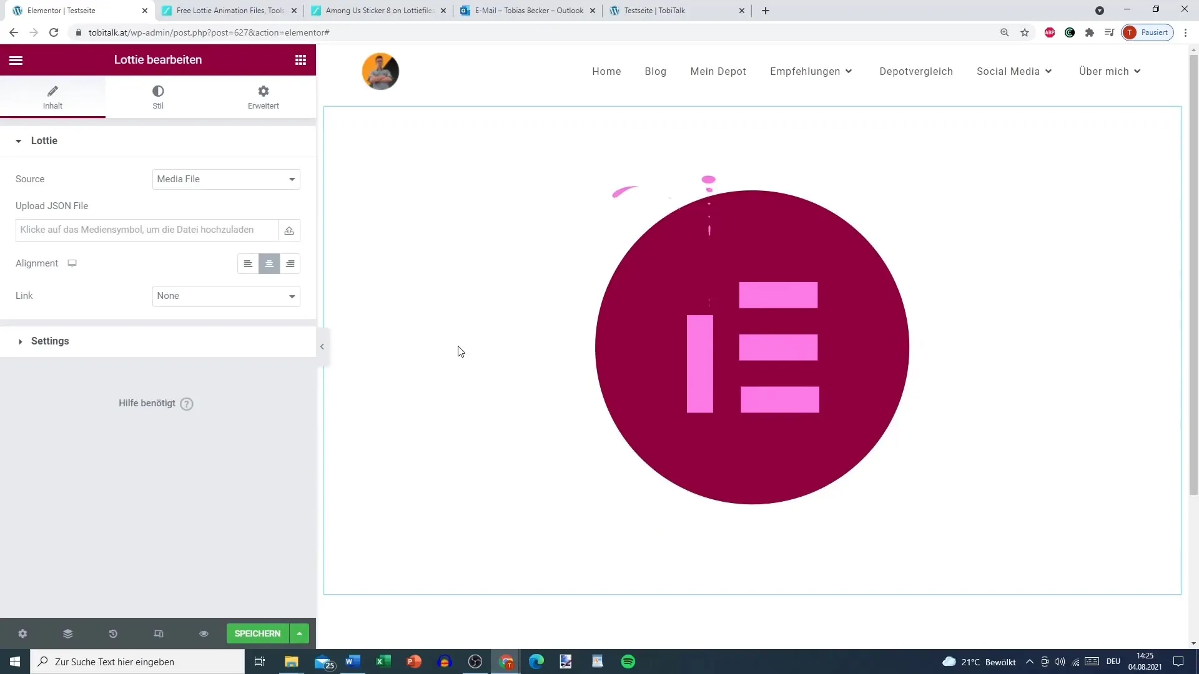The image size is (1199, 674).
Task: Open Spotify from the taskbar
Action: (x=628, y=662)
